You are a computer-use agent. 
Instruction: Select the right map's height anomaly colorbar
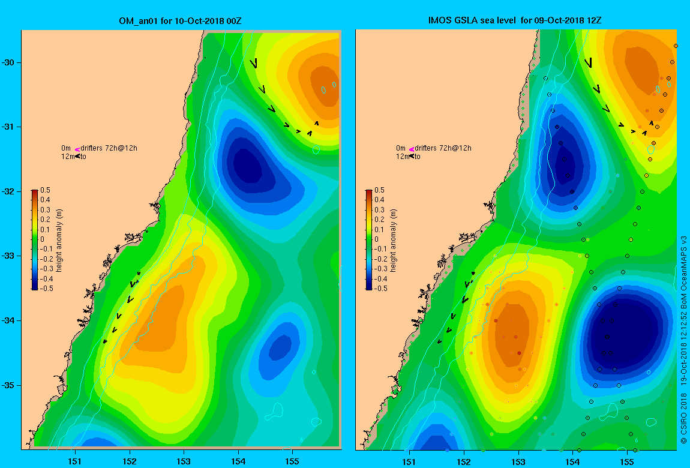tap(369, 240)
